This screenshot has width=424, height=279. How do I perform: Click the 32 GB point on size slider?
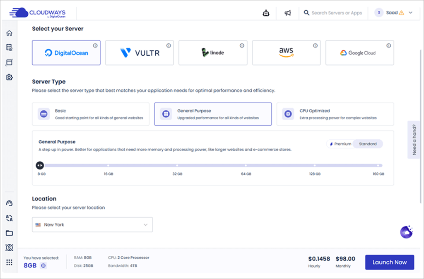[x=177, y=165]
